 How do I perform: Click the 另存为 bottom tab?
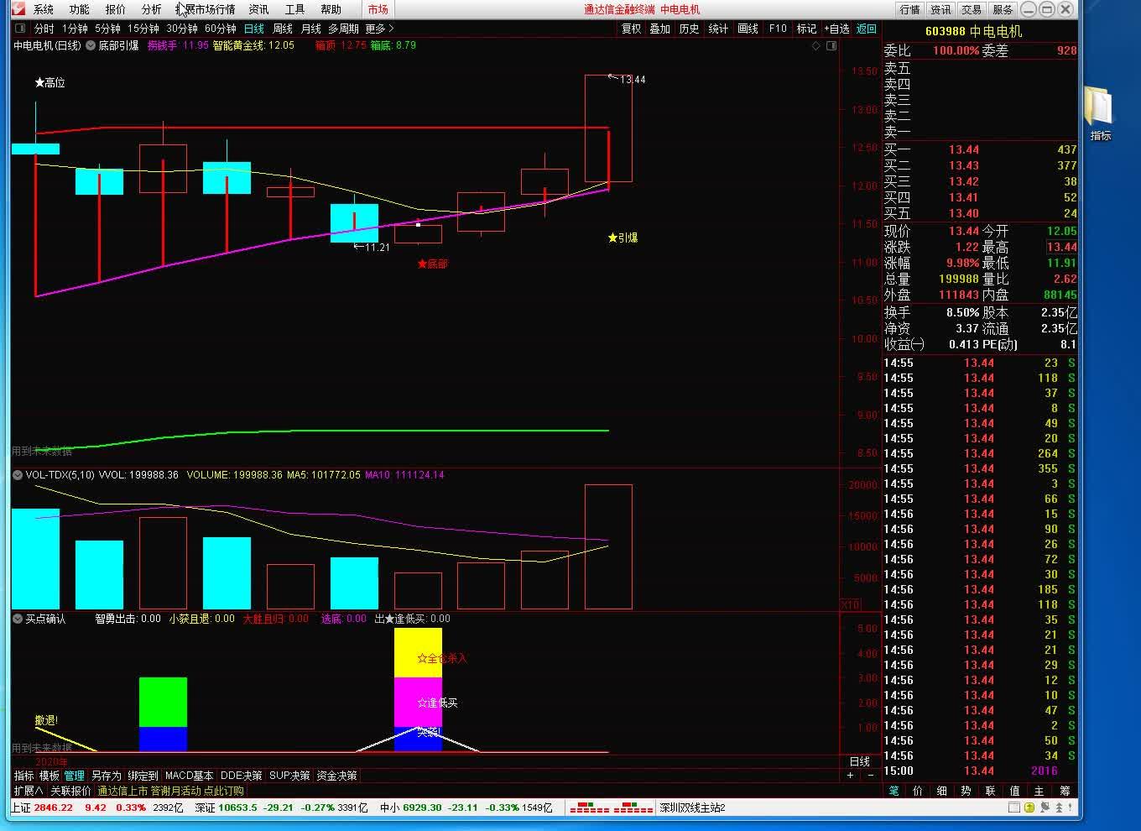click(x=106, y=776)
